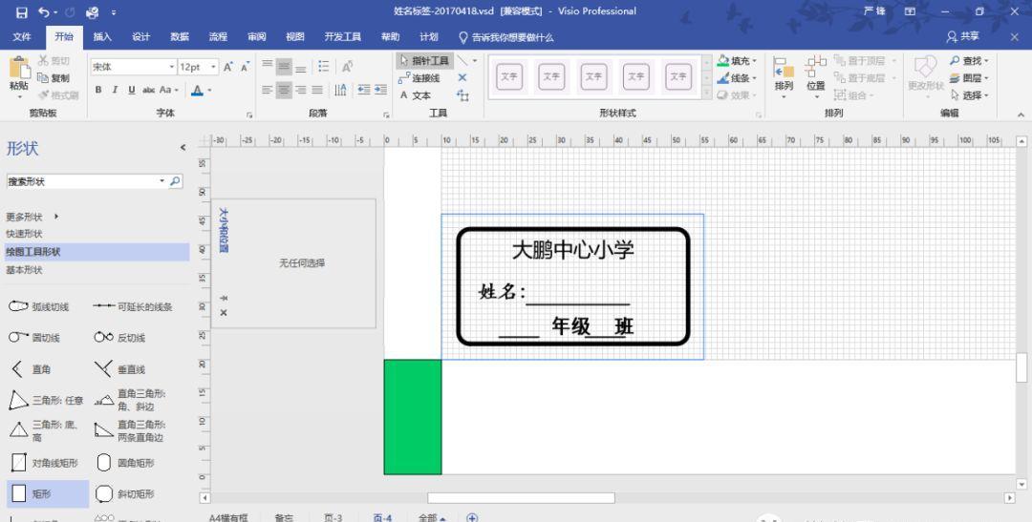Open the 插入 ribbon tab
This screenshot has height=522, width=1032.
point(102,36)
